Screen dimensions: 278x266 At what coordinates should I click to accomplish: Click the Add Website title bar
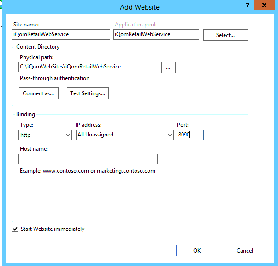[138, 7]
